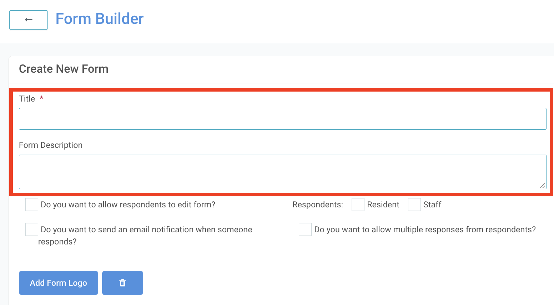This screenshot has width=554, height=305.
Task: Click the red required asterisk beside Title
Action: pos(41,98)
